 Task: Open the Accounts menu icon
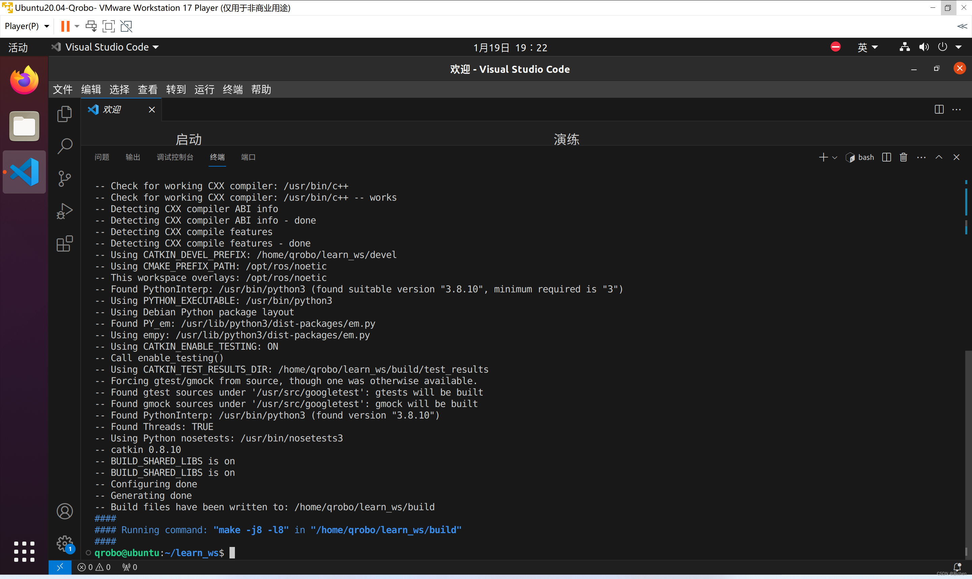tap(64, 511)
